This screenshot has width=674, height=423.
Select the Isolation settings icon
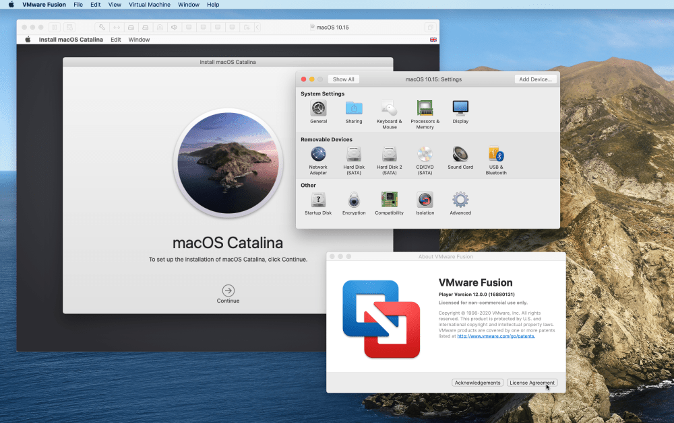[x=425, y=200]
